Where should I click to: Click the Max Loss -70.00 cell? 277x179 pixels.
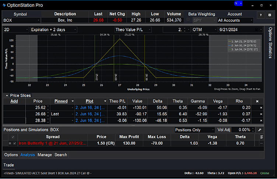157,143
